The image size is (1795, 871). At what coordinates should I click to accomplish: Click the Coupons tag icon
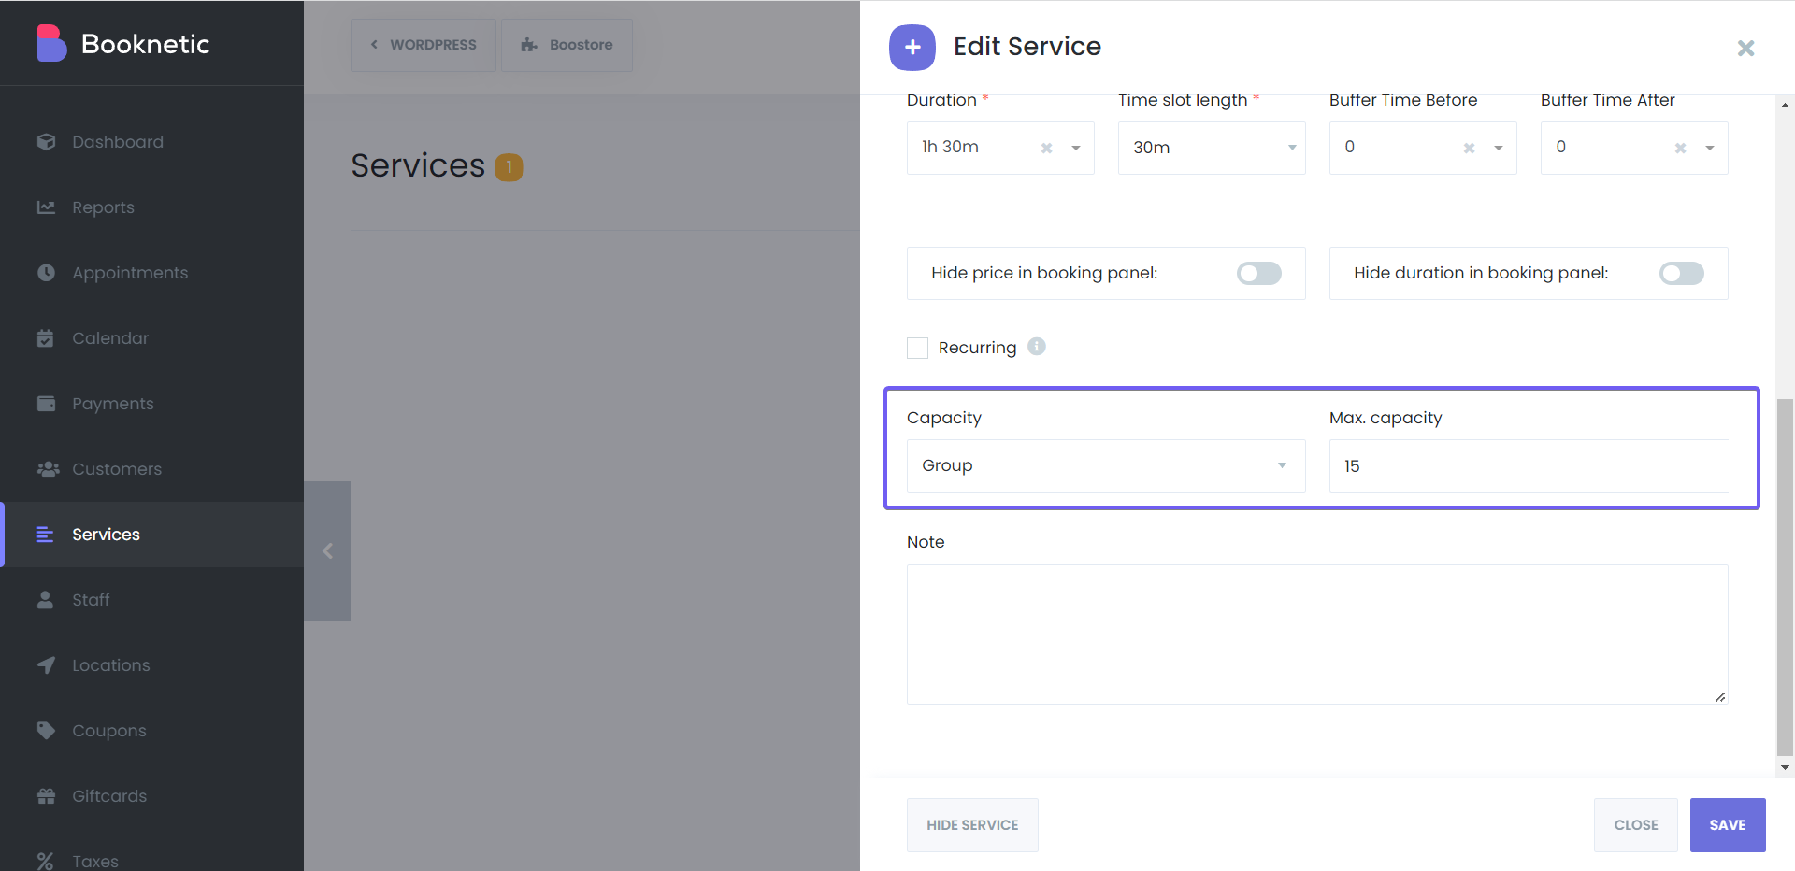click(46, 731)
